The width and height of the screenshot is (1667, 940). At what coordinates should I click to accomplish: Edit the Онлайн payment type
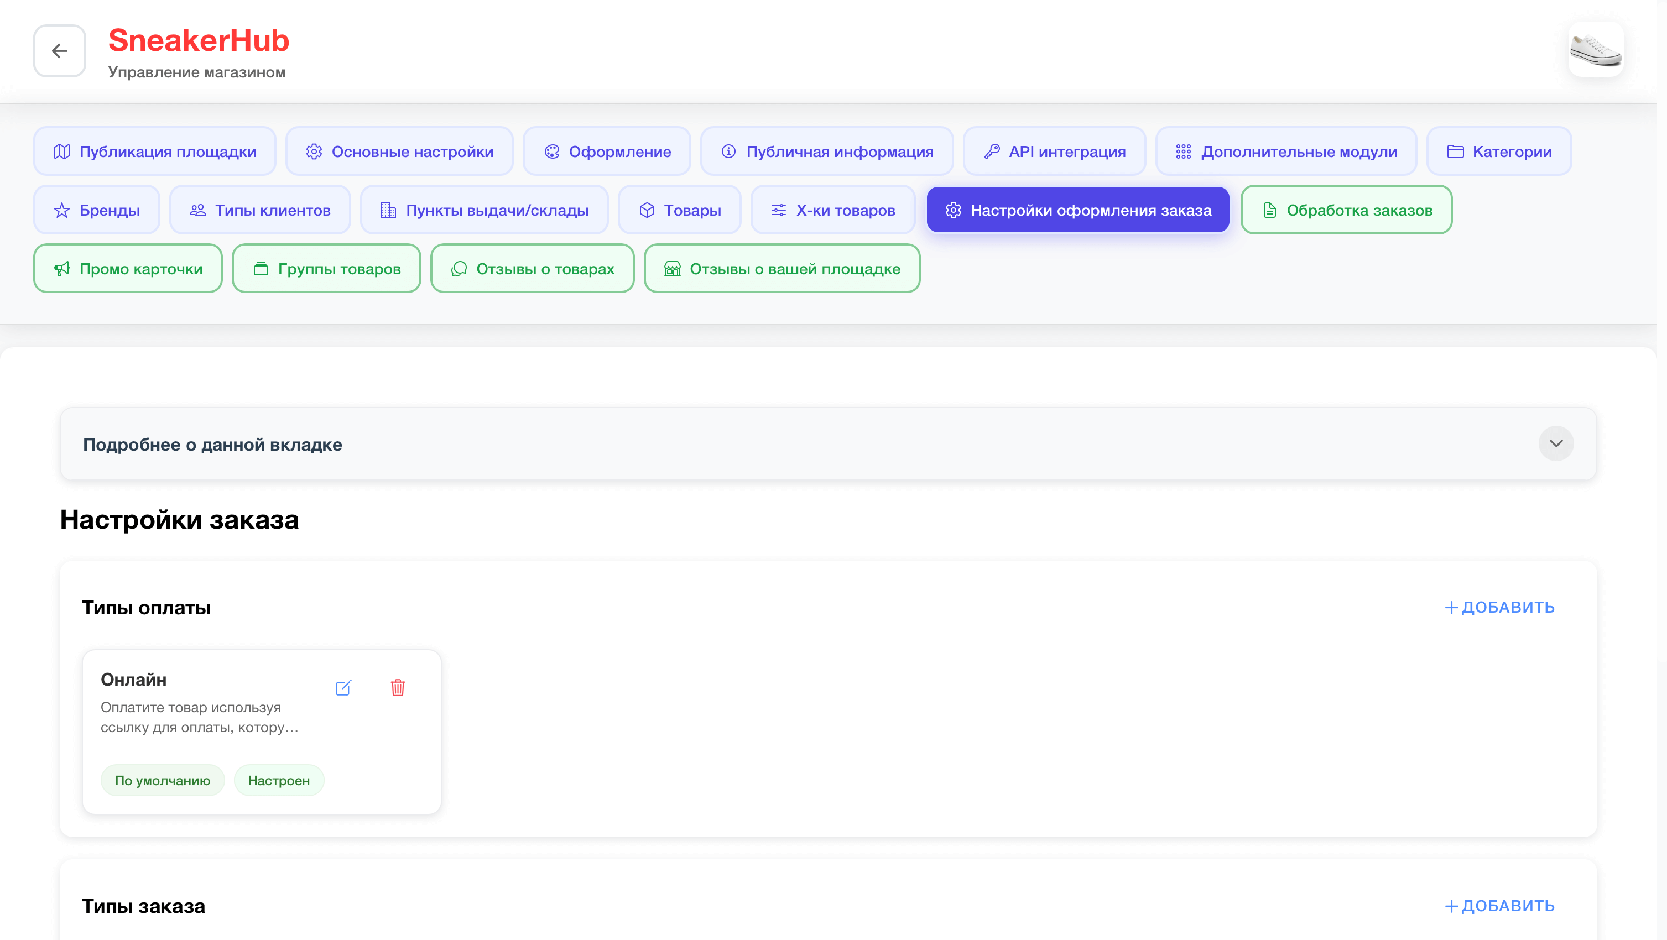pos(343,688)
